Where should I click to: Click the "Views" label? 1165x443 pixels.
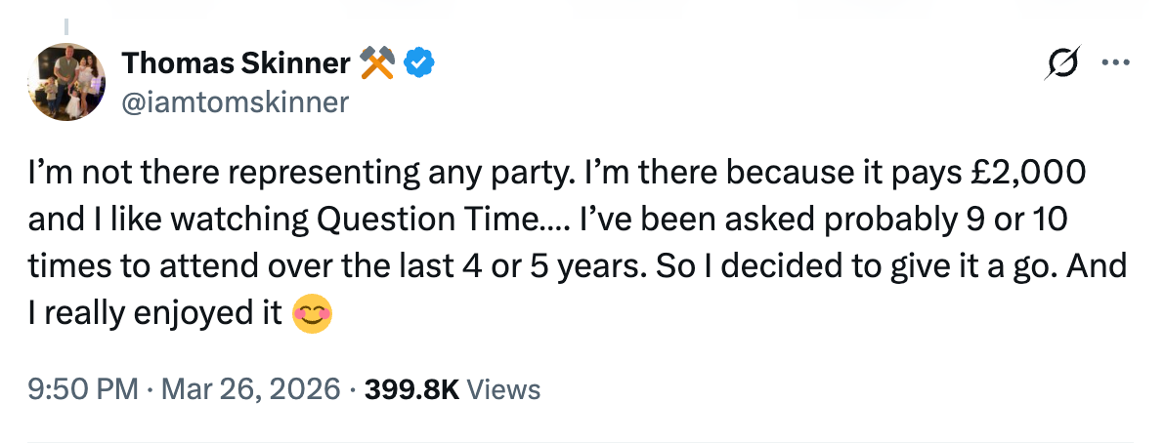coord(504,390)
